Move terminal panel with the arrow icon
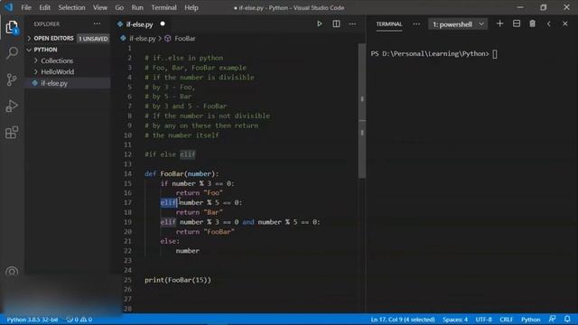578x325 pixels. coord(549,24)
